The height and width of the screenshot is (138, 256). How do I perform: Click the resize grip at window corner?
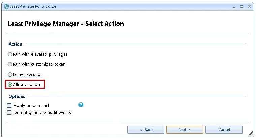click(250, 133)
